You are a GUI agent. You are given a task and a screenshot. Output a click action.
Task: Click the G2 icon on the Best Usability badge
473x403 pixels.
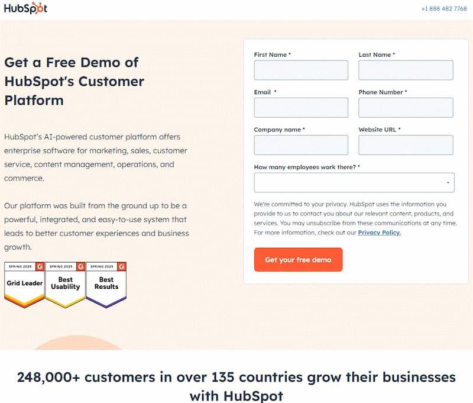click(80, 266)
